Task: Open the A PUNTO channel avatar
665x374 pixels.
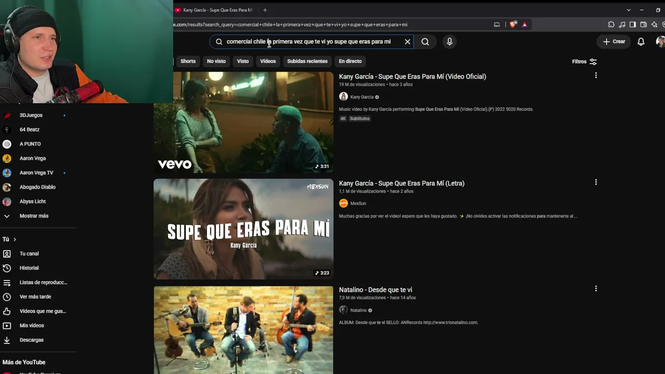Action: pyautogui.click(x=7, y=144)
